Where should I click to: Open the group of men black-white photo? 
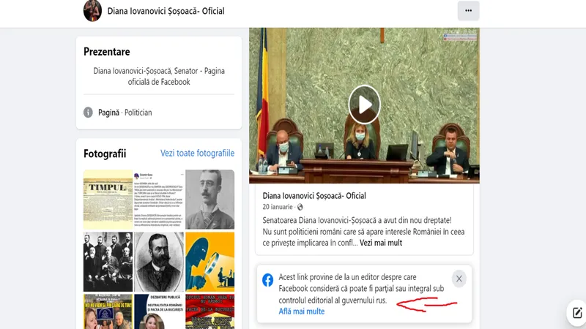click(108, 262)
